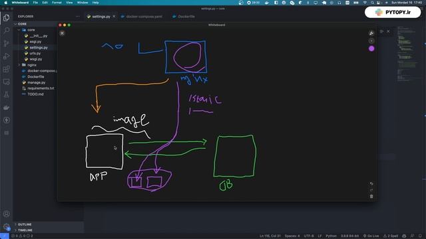This screenshot has height=239, width=426.
Task: Open the pen size control in Whiteboard
Action: click(x=371, y=41)
